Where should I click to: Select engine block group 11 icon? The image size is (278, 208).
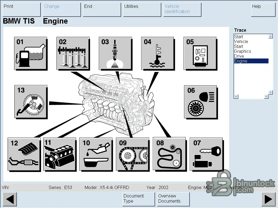(60, 154)
